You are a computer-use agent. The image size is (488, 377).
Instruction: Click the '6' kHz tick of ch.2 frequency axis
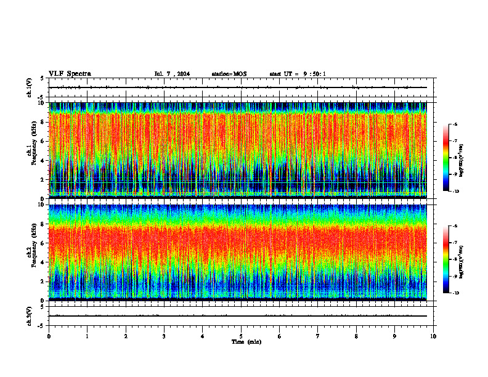coord(43,243)
